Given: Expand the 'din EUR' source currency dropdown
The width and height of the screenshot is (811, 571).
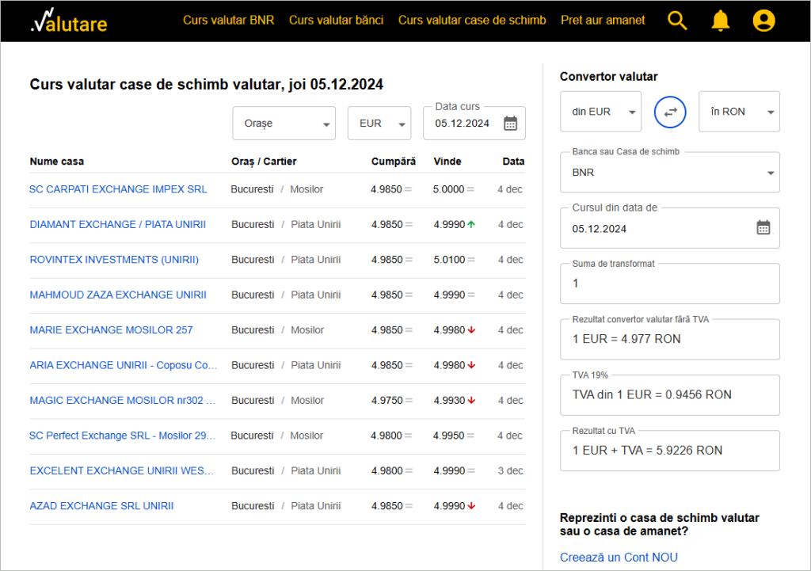Looking at the screenshot, I should 600,112.
